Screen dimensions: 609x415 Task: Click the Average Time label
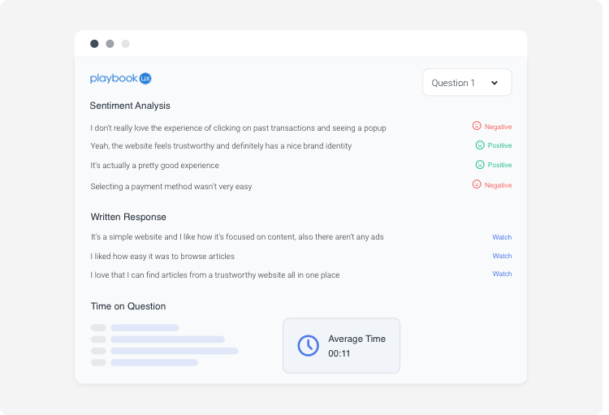click(x=356, y=339)
